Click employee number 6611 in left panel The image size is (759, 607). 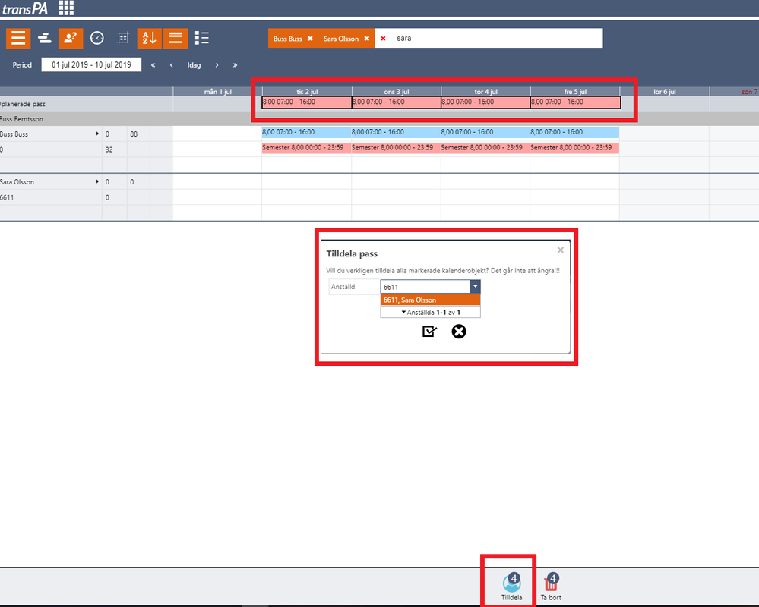(8, 197)
